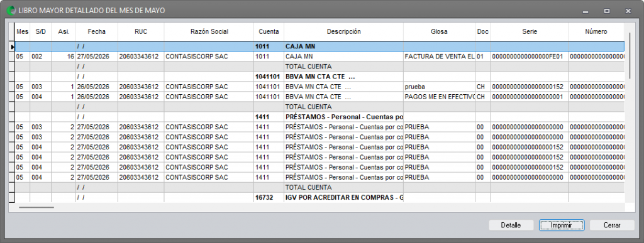The image size is (644, 243).
Task: Click TOTAL CUENTA under CAJA MN
Action: coord(343,67)
